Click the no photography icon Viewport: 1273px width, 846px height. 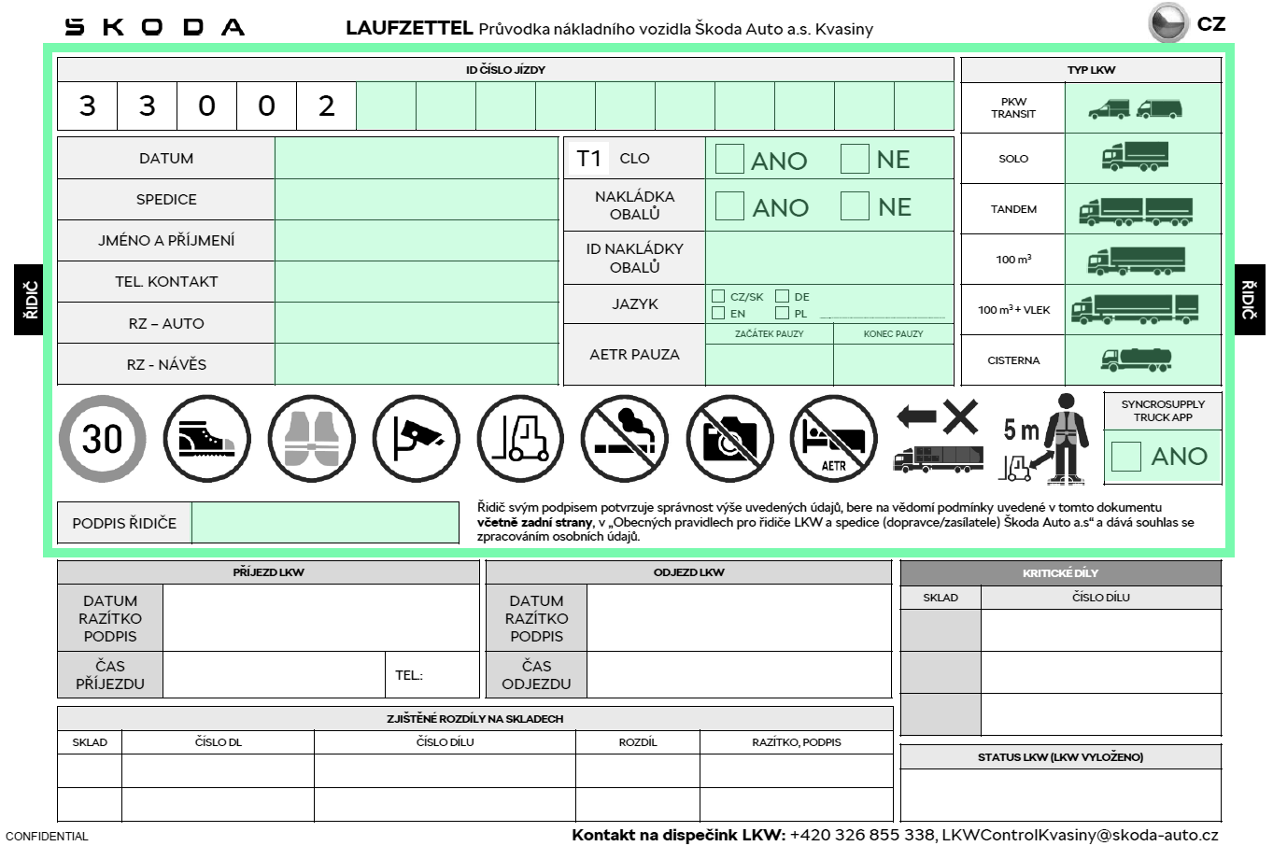[x=729, y=438]
